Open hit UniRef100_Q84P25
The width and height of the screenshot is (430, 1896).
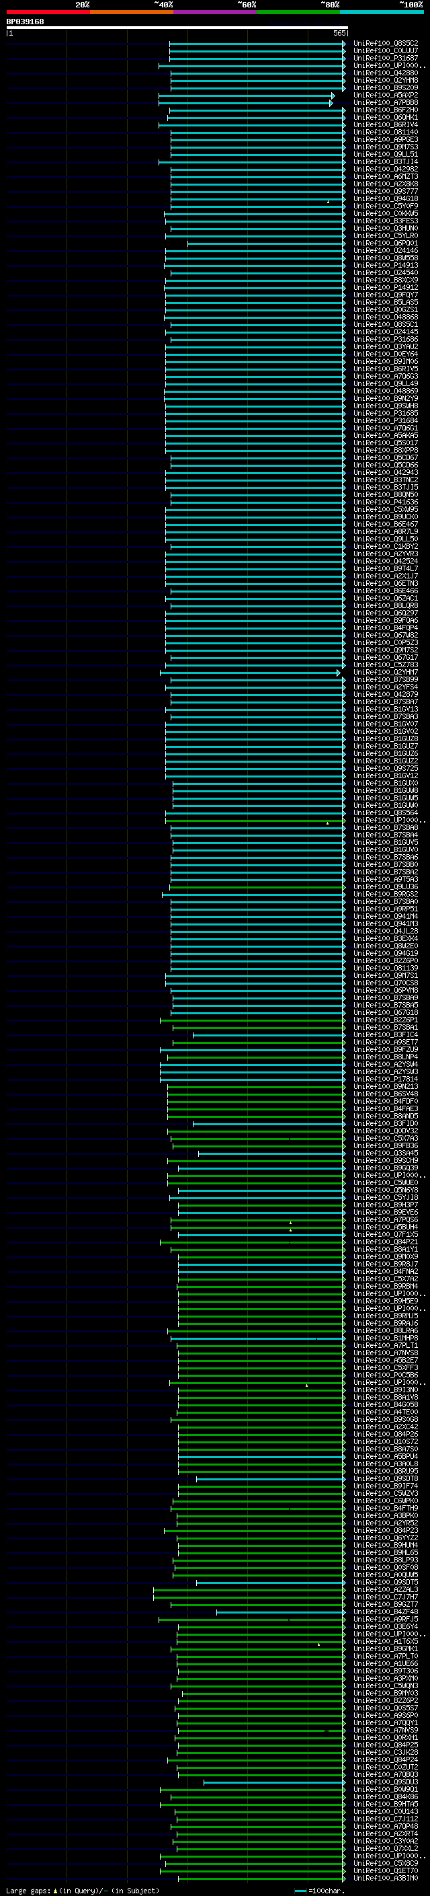coord(386,1745)
